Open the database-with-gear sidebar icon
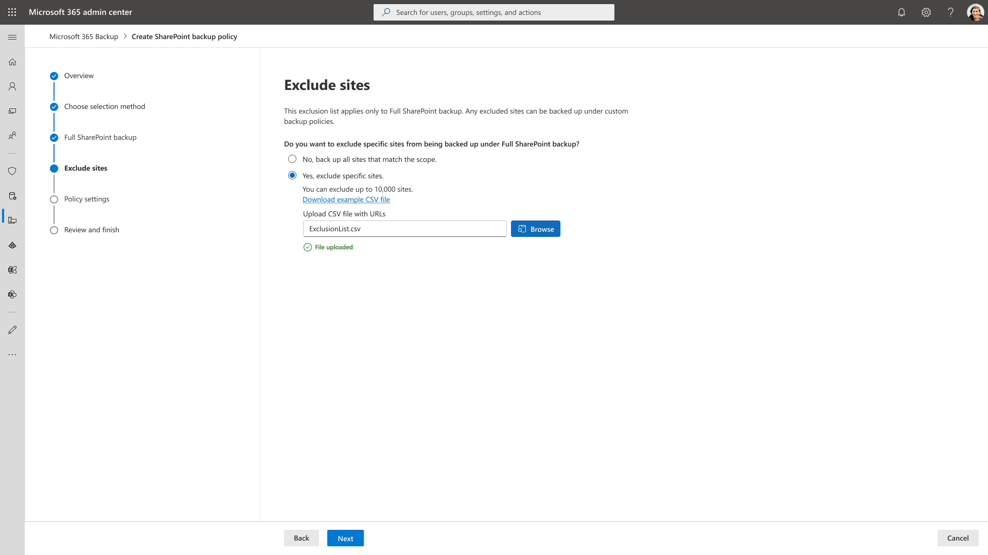Viewport: 988px width, 555px height. pos(12,196)
